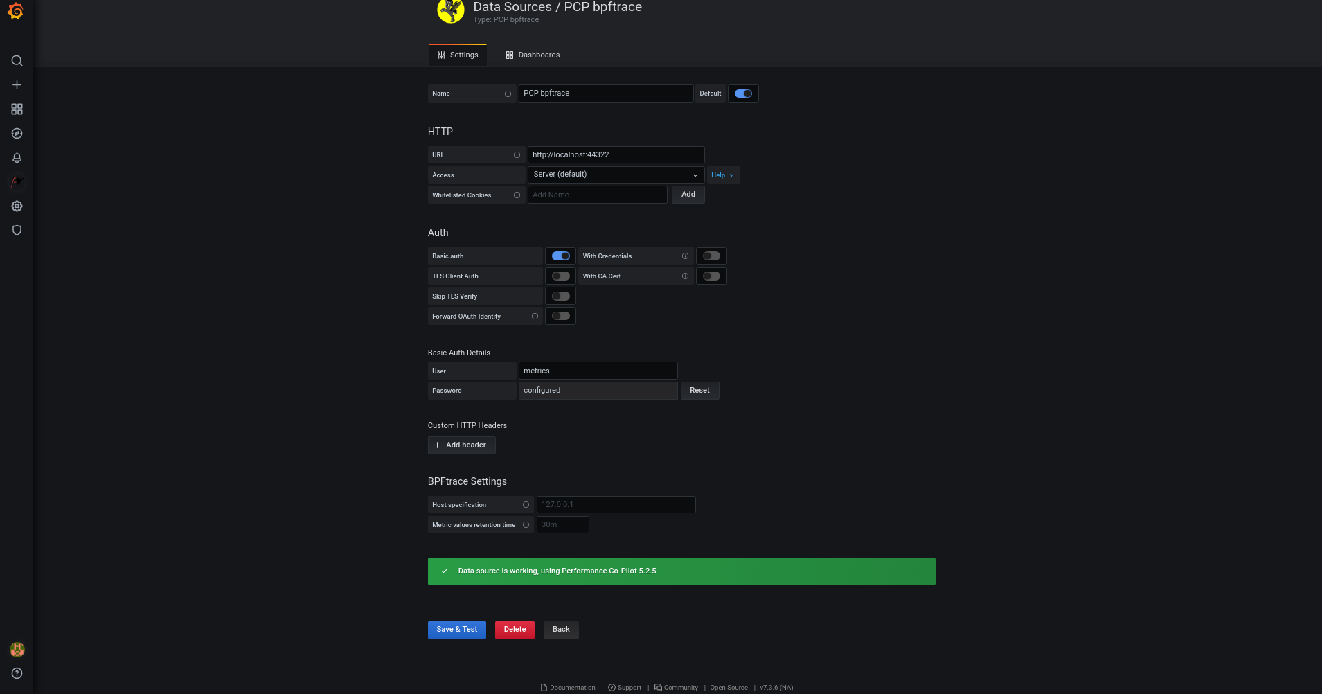
Task: Click Add for whitelisted cookie
Action: point(688,195)
